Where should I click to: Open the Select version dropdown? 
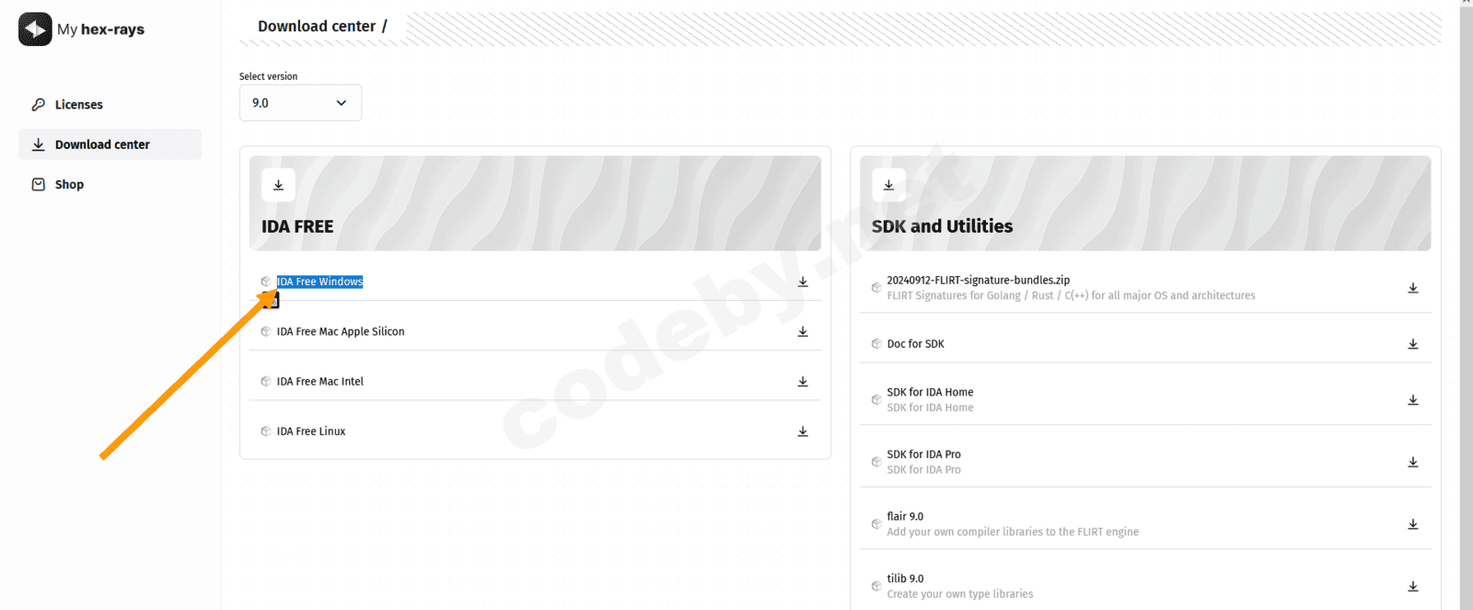tap(300, 103)
